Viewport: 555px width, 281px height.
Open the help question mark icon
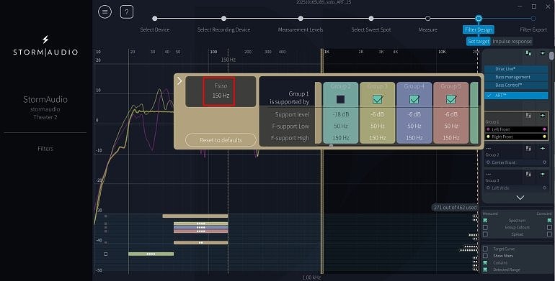pyautogui.click(x=127, y=12)
